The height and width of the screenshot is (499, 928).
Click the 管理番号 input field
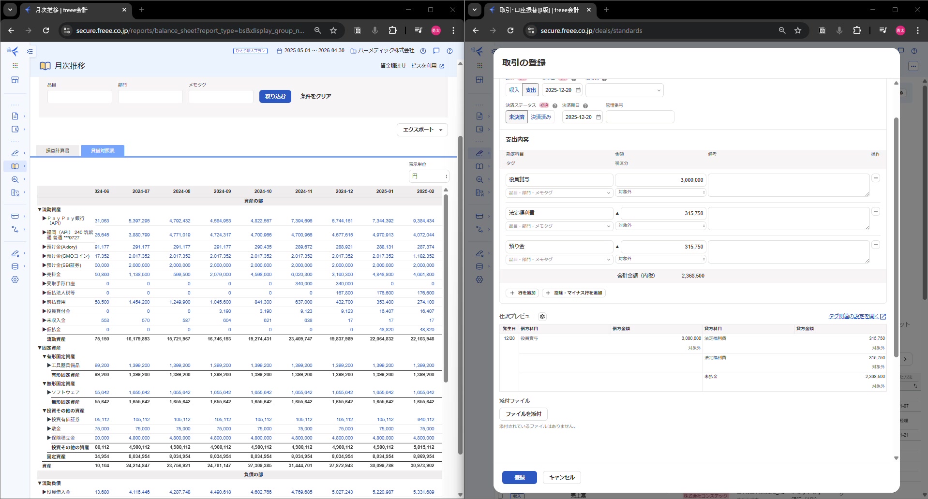640,117
